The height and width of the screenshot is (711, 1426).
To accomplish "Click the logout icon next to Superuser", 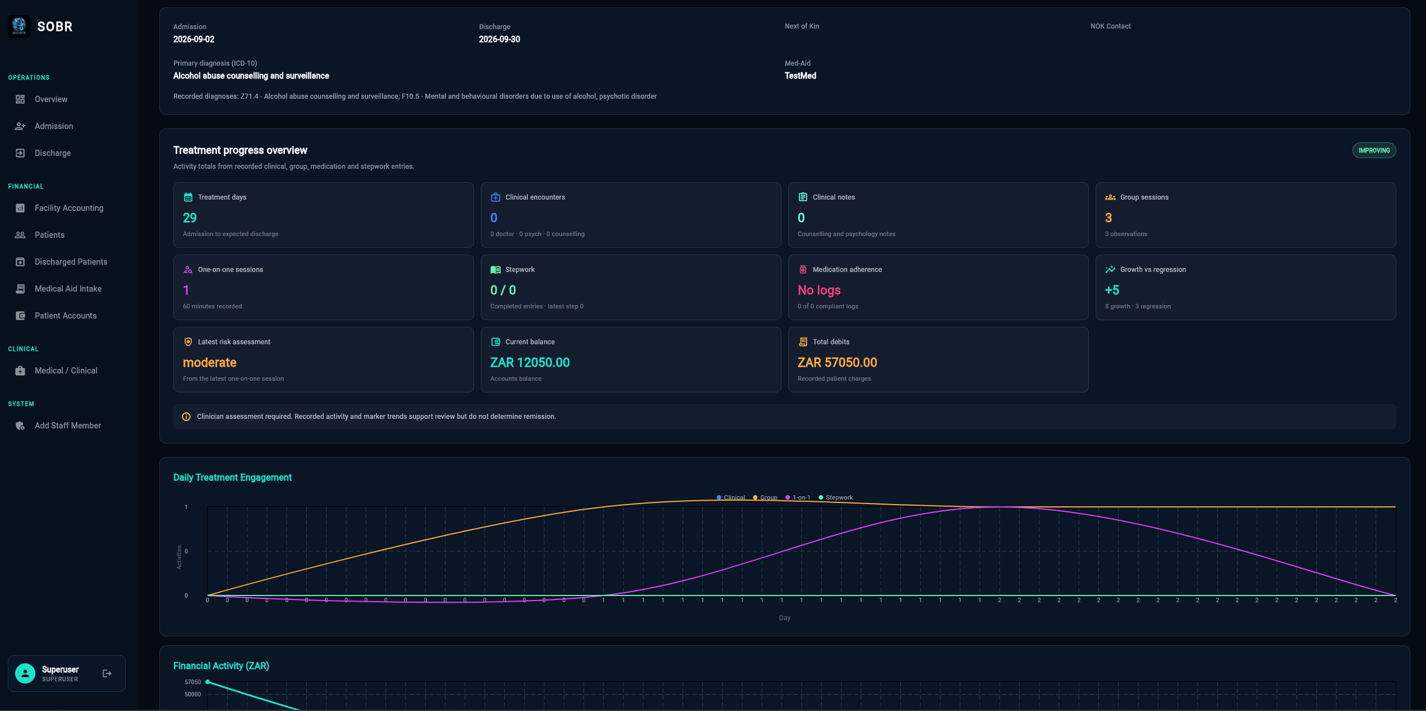I will pyautogui.click(x=107, y=673).
